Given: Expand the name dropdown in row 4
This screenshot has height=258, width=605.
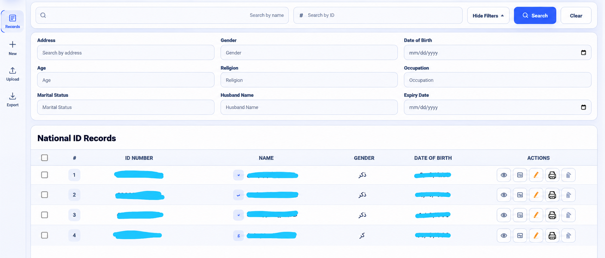Looking at the screenshot, I should (x=238, y=235).
